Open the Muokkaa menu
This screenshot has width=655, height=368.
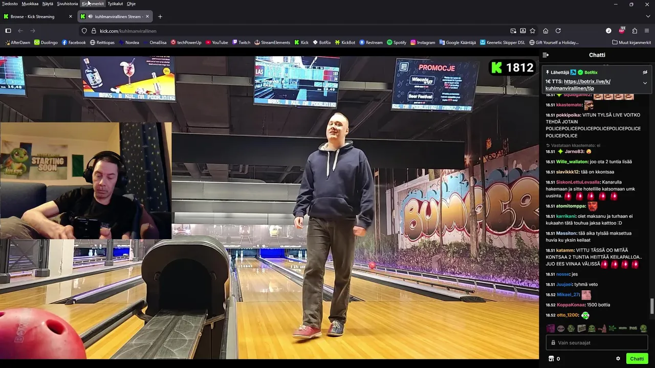pyautogui.click(x=30, y=4)
